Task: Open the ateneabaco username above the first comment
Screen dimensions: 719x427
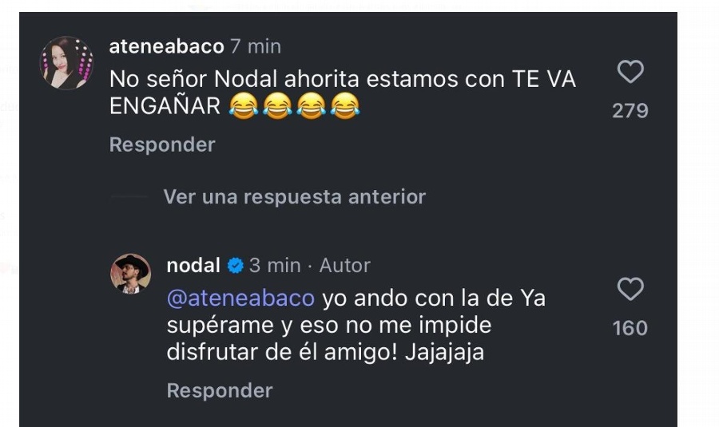Action: tap(166, 46)
